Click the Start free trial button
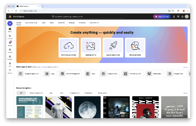The height and width of the screenshot is (126, 196). 162,16
